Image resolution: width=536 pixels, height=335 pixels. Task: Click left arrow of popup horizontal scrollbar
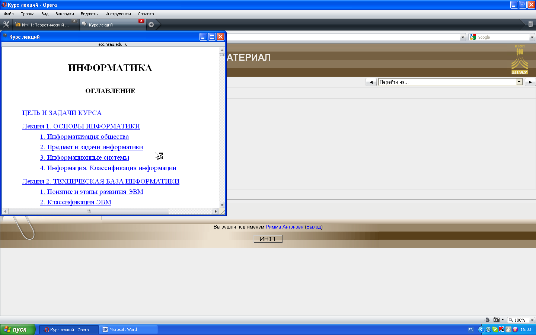click(x=5, y=211)
